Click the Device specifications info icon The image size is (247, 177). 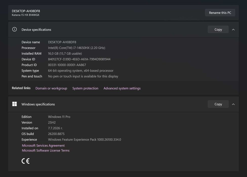coord(14,29)
